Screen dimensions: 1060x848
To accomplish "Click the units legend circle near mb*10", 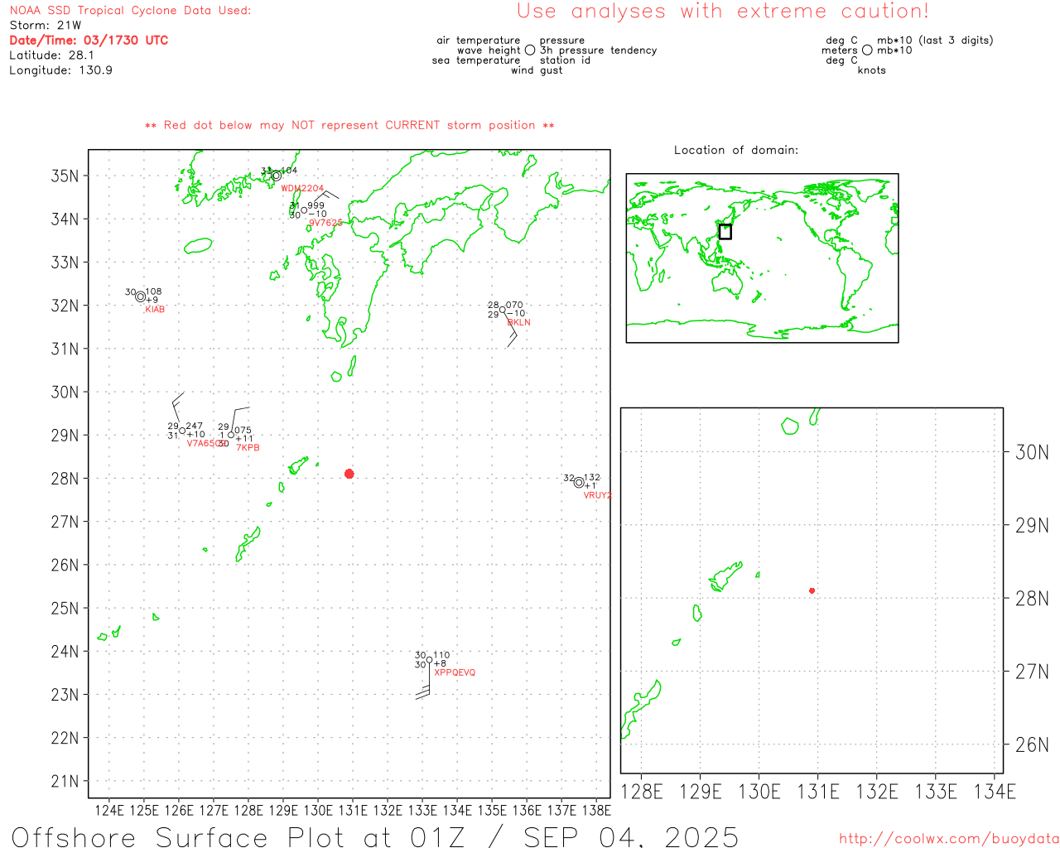I will click(867, 50).
